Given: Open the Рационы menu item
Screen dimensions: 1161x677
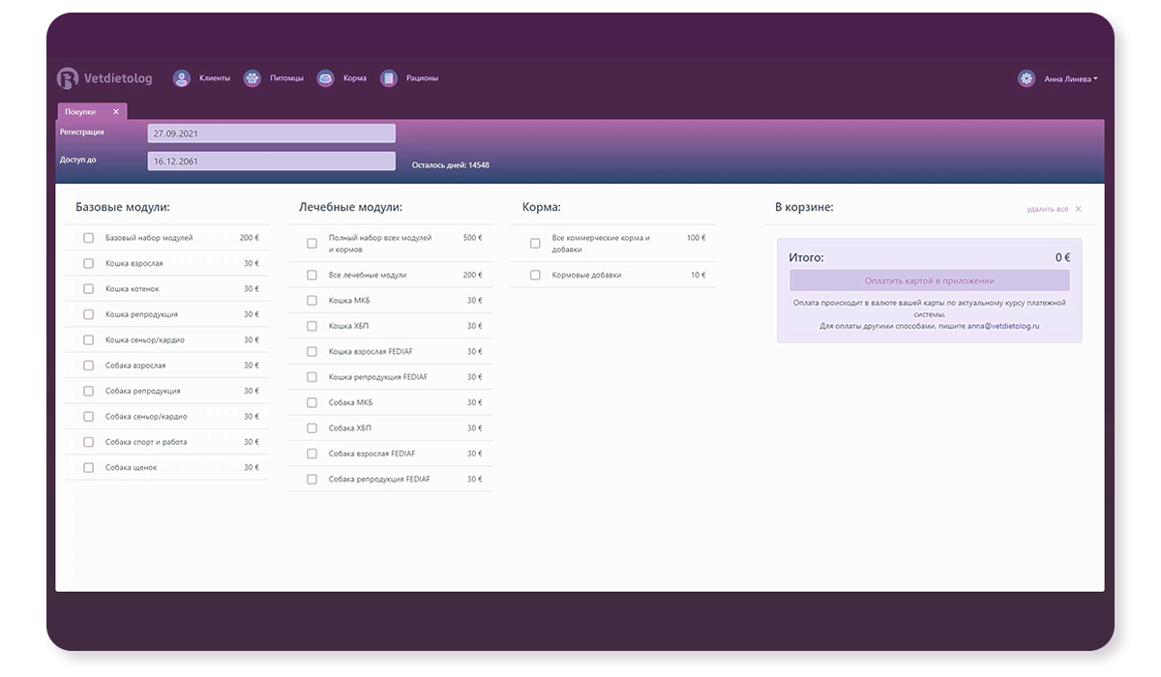Looking at the screenshot, I should (x=422, y=78).
